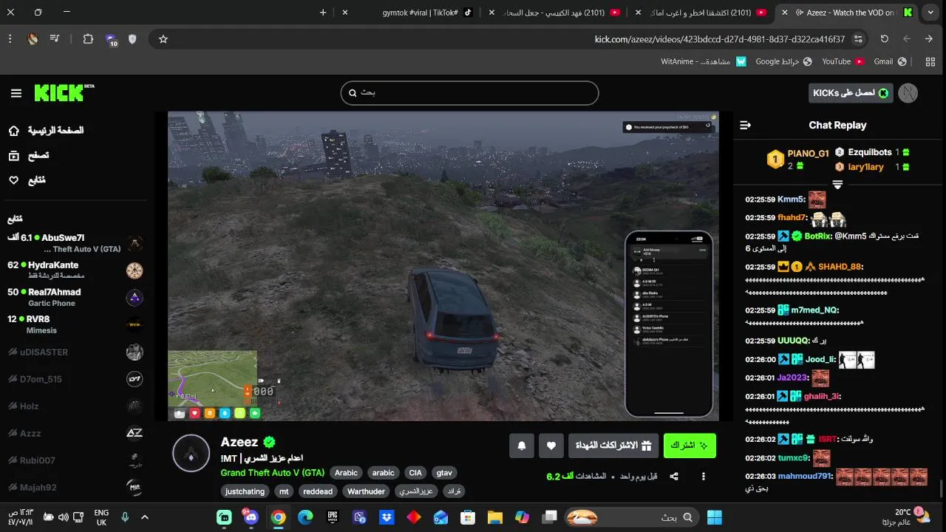Screen dimensions: 946x532
Task: Open RVR8's Mimesis stream
Action: coord(74,324)
